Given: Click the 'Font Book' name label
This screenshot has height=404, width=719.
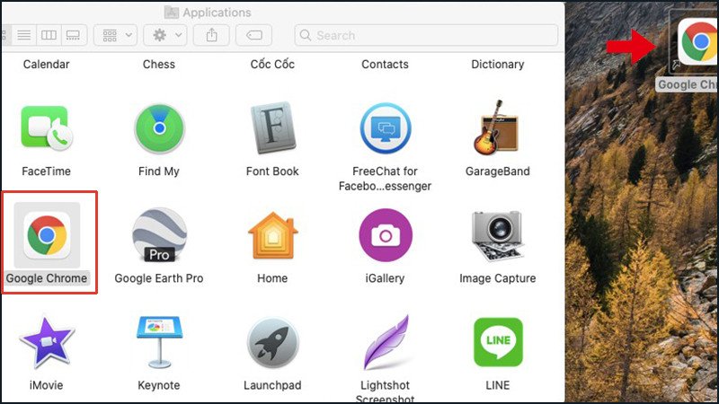Looking at the screenshot, I should click(272, 171).
